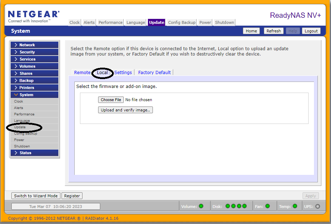This screenshot has height=224, width=331.
Task: Click the NETGEAR logo
Action: (34, 16)
